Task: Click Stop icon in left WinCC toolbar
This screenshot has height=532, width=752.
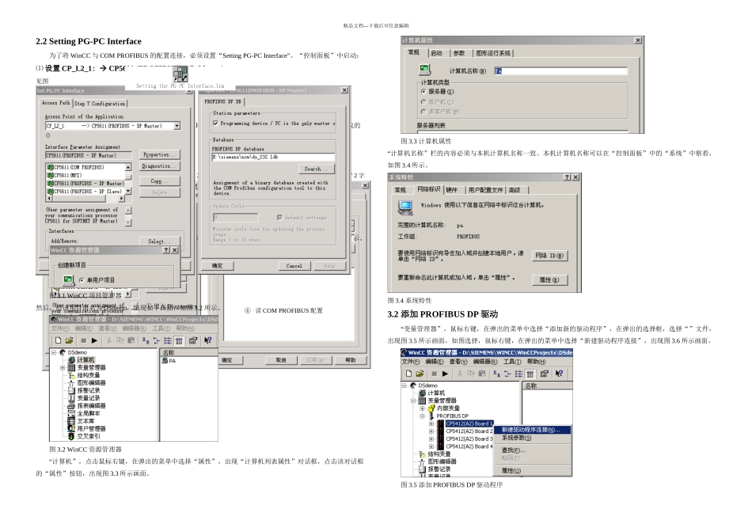Action: 83,340
